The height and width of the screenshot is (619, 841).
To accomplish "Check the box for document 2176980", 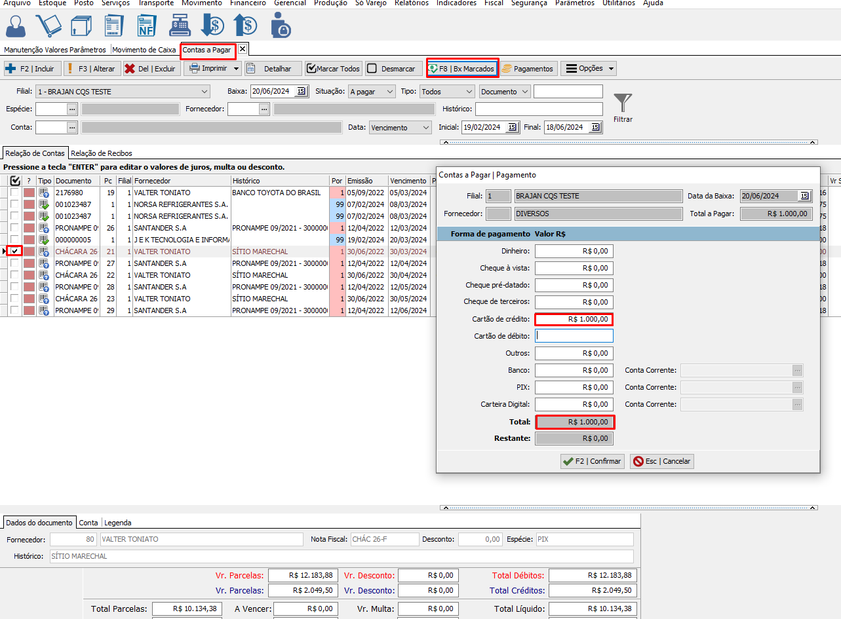I will (14, 193).
